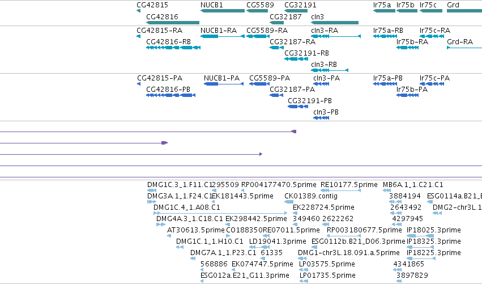
Task: Select the ESG0112b.B21_D06.3prime label
Action: pos(359,241)
